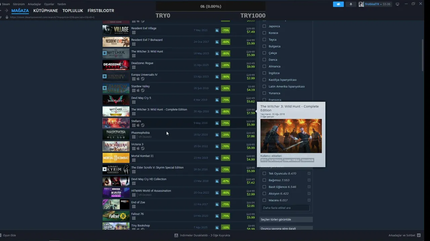Tick the Bulgarca checkbox
This screenshot has height=241, width=430.
pos(264,46)
